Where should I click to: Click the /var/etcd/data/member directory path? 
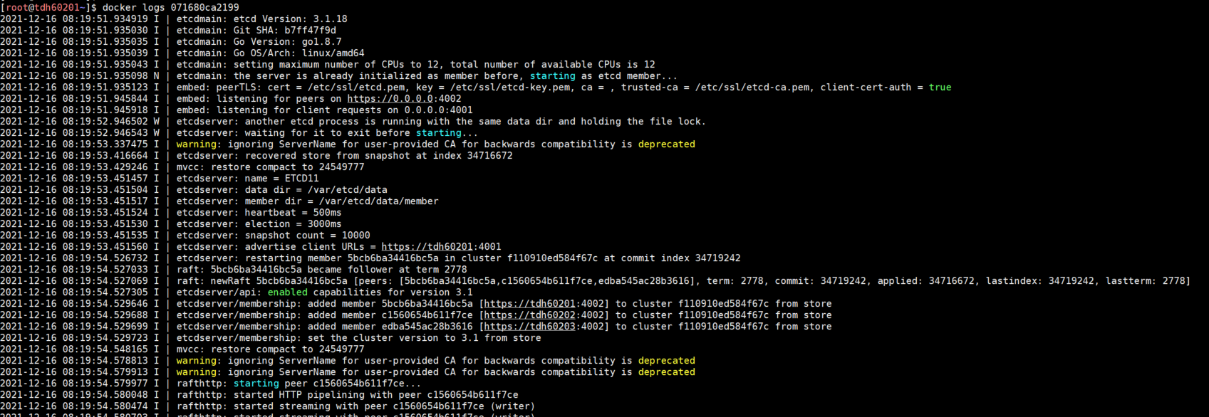point(378,201)
